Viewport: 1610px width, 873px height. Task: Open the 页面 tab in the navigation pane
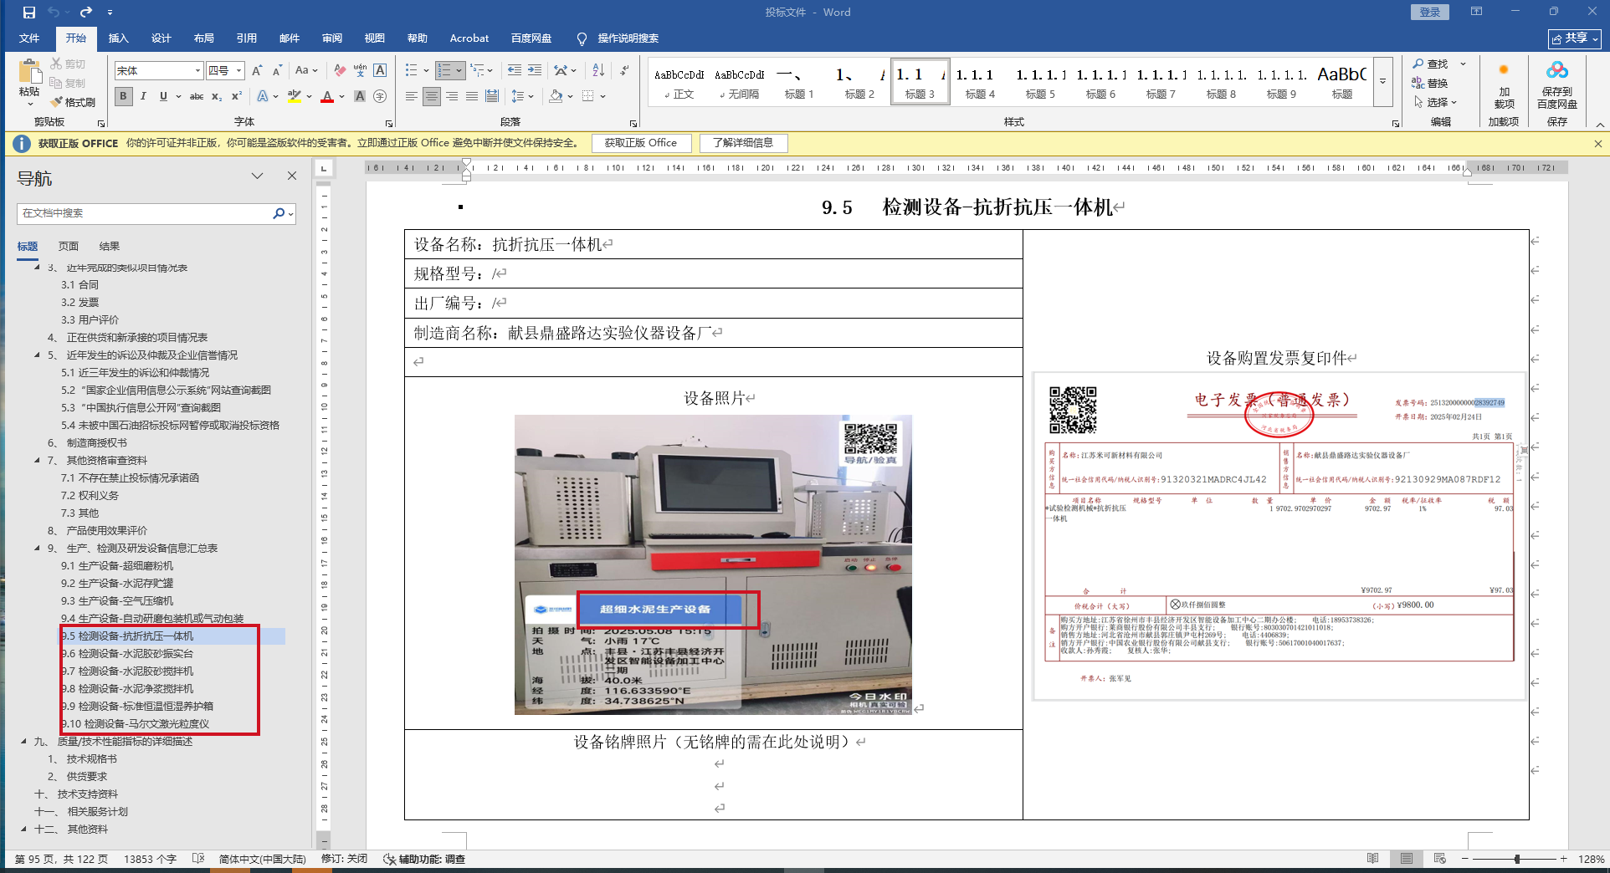(69, 247)
